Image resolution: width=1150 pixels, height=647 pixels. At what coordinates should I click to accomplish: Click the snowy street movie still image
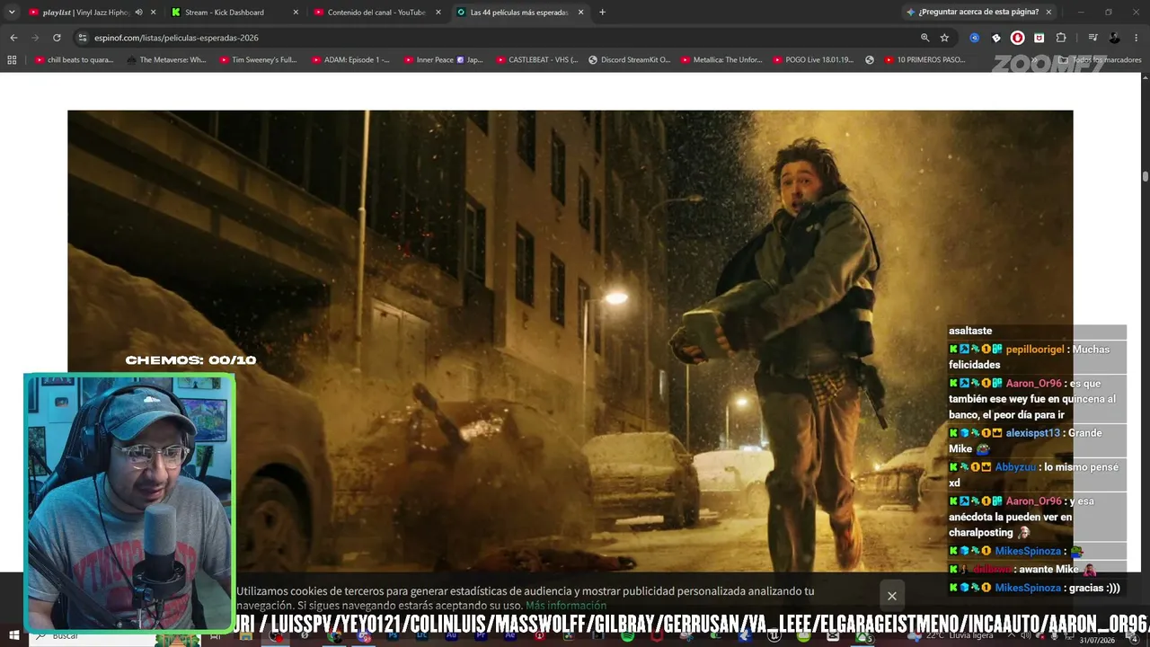click(570, 341)
